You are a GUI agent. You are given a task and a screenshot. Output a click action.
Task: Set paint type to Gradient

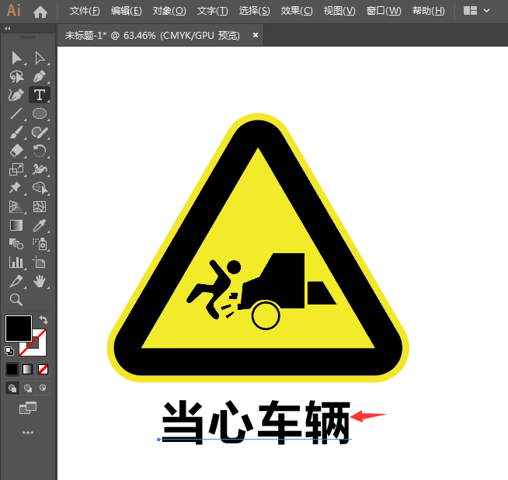coord(28,369)
